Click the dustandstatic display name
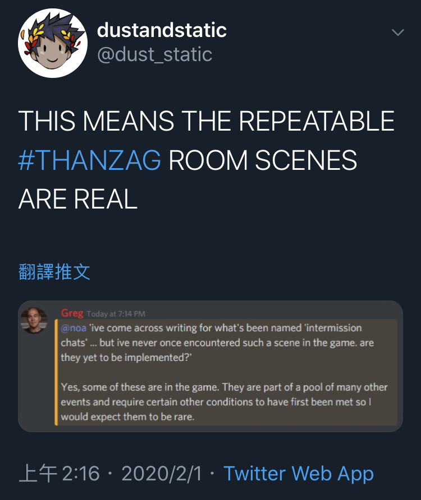The height and width of the screenshot is (500, 421). point(162,30)
